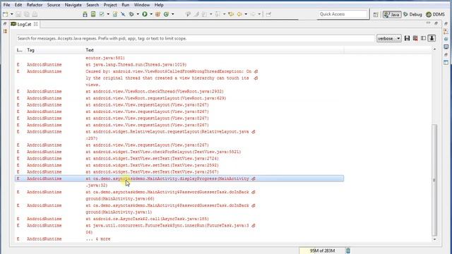The height and width of the screenshot is (254, 452).
Task: Click the Last Edit Location arrow icon
Action: click(231, 14)
